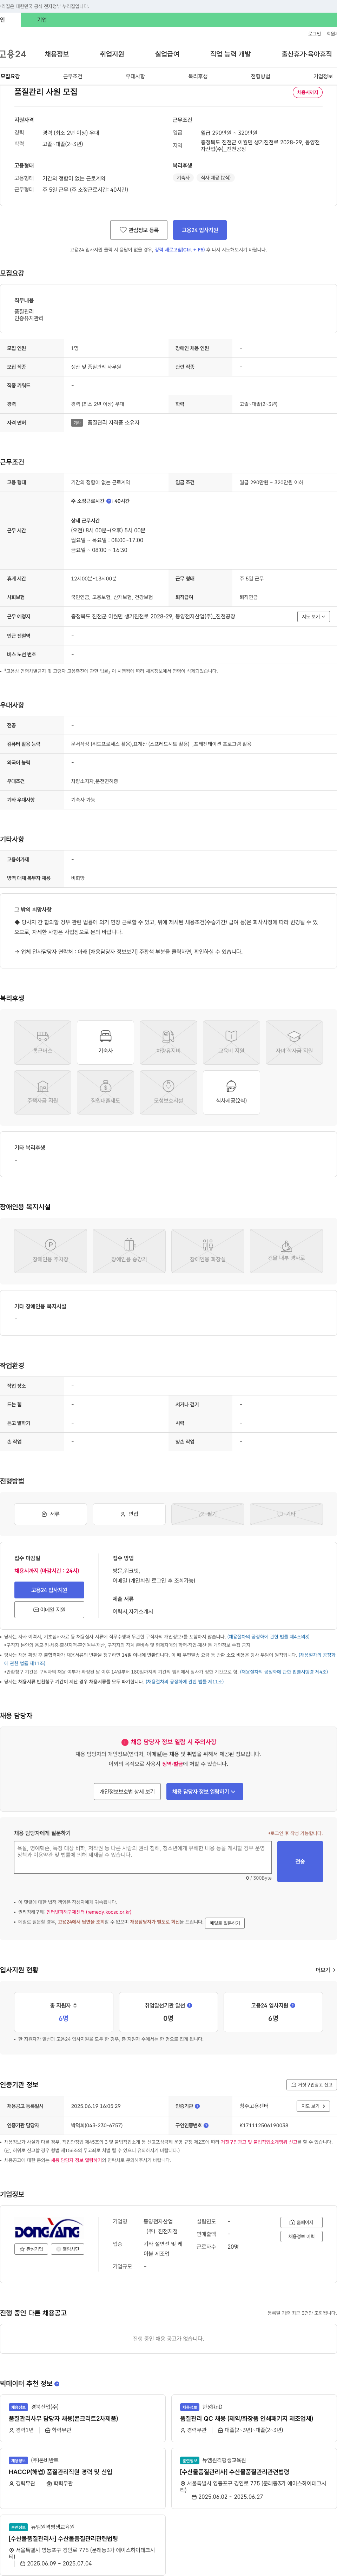337x2576 pixels.
Task: Open the 출산휴가·육아휴직 top menu
Action: pos(306,54)
